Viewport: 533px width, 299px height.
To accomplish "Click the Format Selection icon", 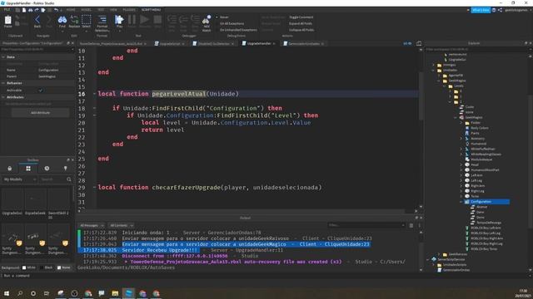I will [x=102, y=20].
